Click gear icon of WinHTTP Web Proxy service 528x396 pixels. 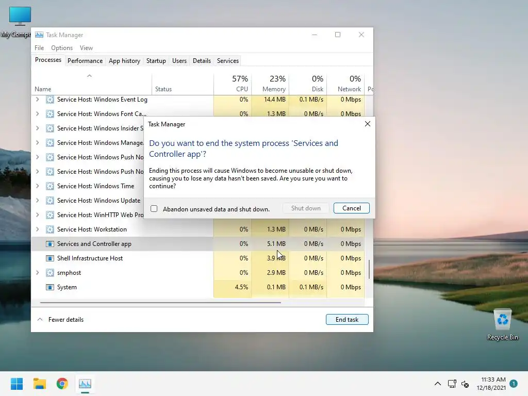pos(50,215)
